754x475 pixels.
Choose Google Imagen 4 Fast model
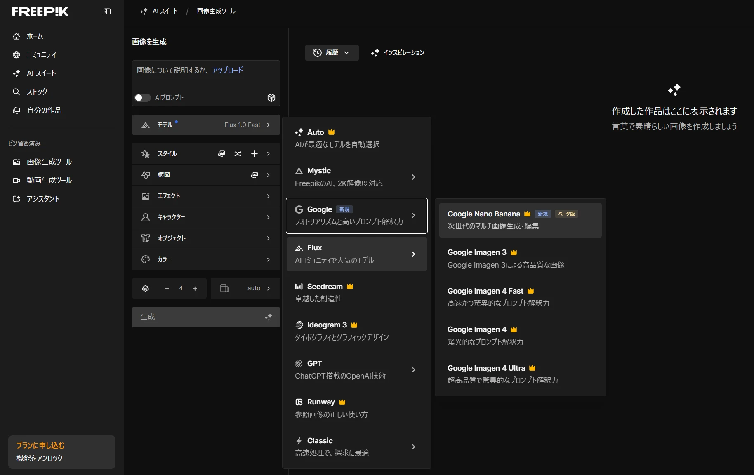click(x=521, y=297)
